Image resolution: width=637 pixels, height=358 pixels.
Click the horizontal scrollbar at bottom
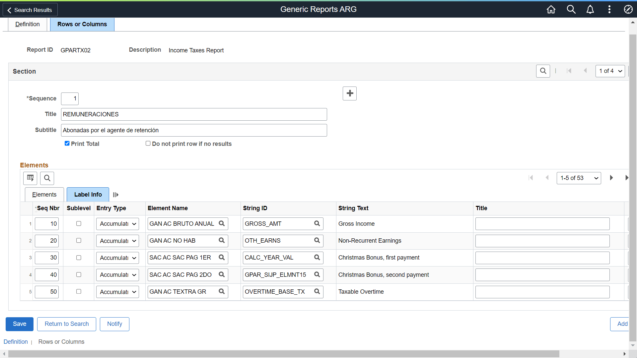coord(284,354)
